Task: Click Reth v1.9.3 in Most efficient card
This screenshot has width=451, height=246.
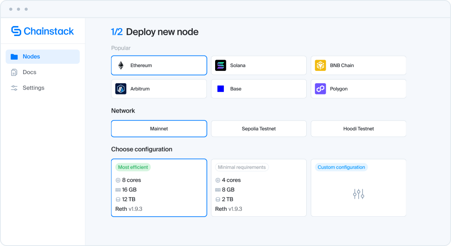Action: [x=129, y=209]
